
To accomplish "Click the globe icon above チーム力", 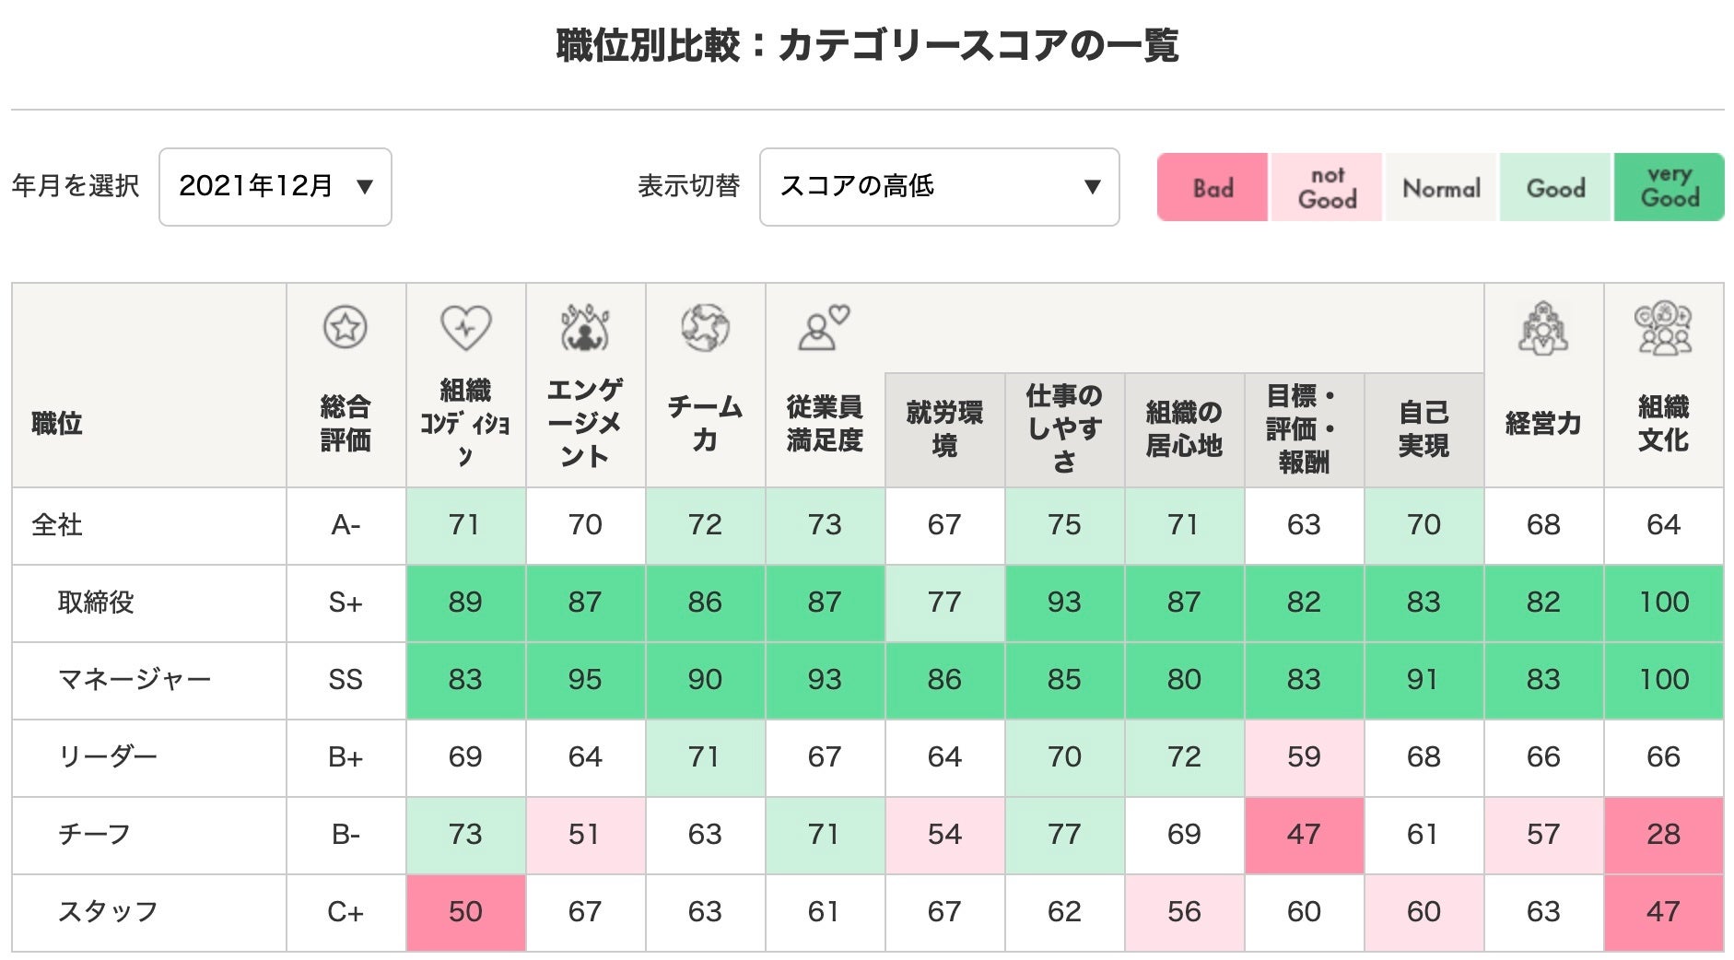I will pos(705,327).
